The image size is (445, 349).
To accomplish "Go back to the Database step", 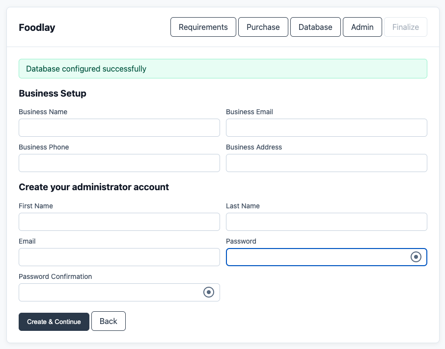I will pos(315,27).
